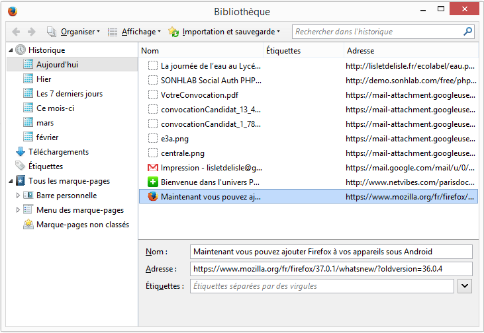Select Marque-pages non classés folder icon
This screenshot has width=484, height=333.
[x=28, y=225]
